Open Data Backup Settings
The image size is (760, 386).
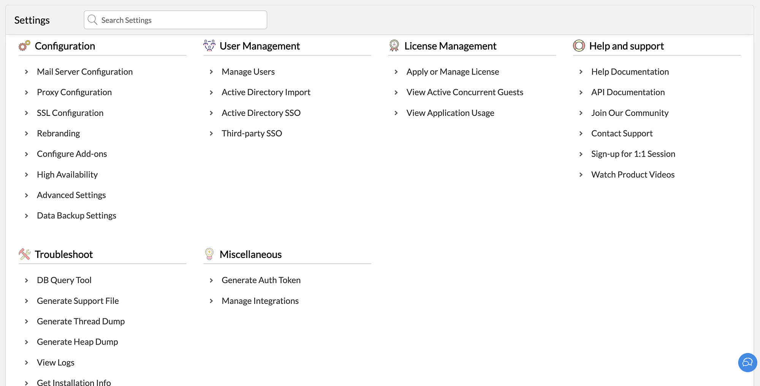tap(76, 215)
